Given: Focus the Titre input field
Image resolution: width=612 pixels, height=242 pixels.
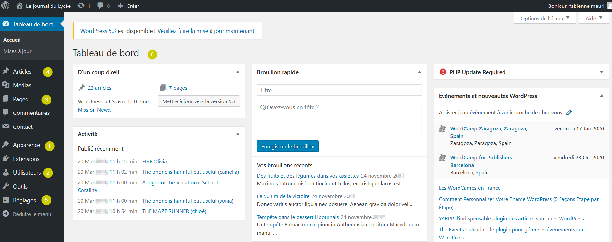Looking at the screenshot, I should point(339,90).
